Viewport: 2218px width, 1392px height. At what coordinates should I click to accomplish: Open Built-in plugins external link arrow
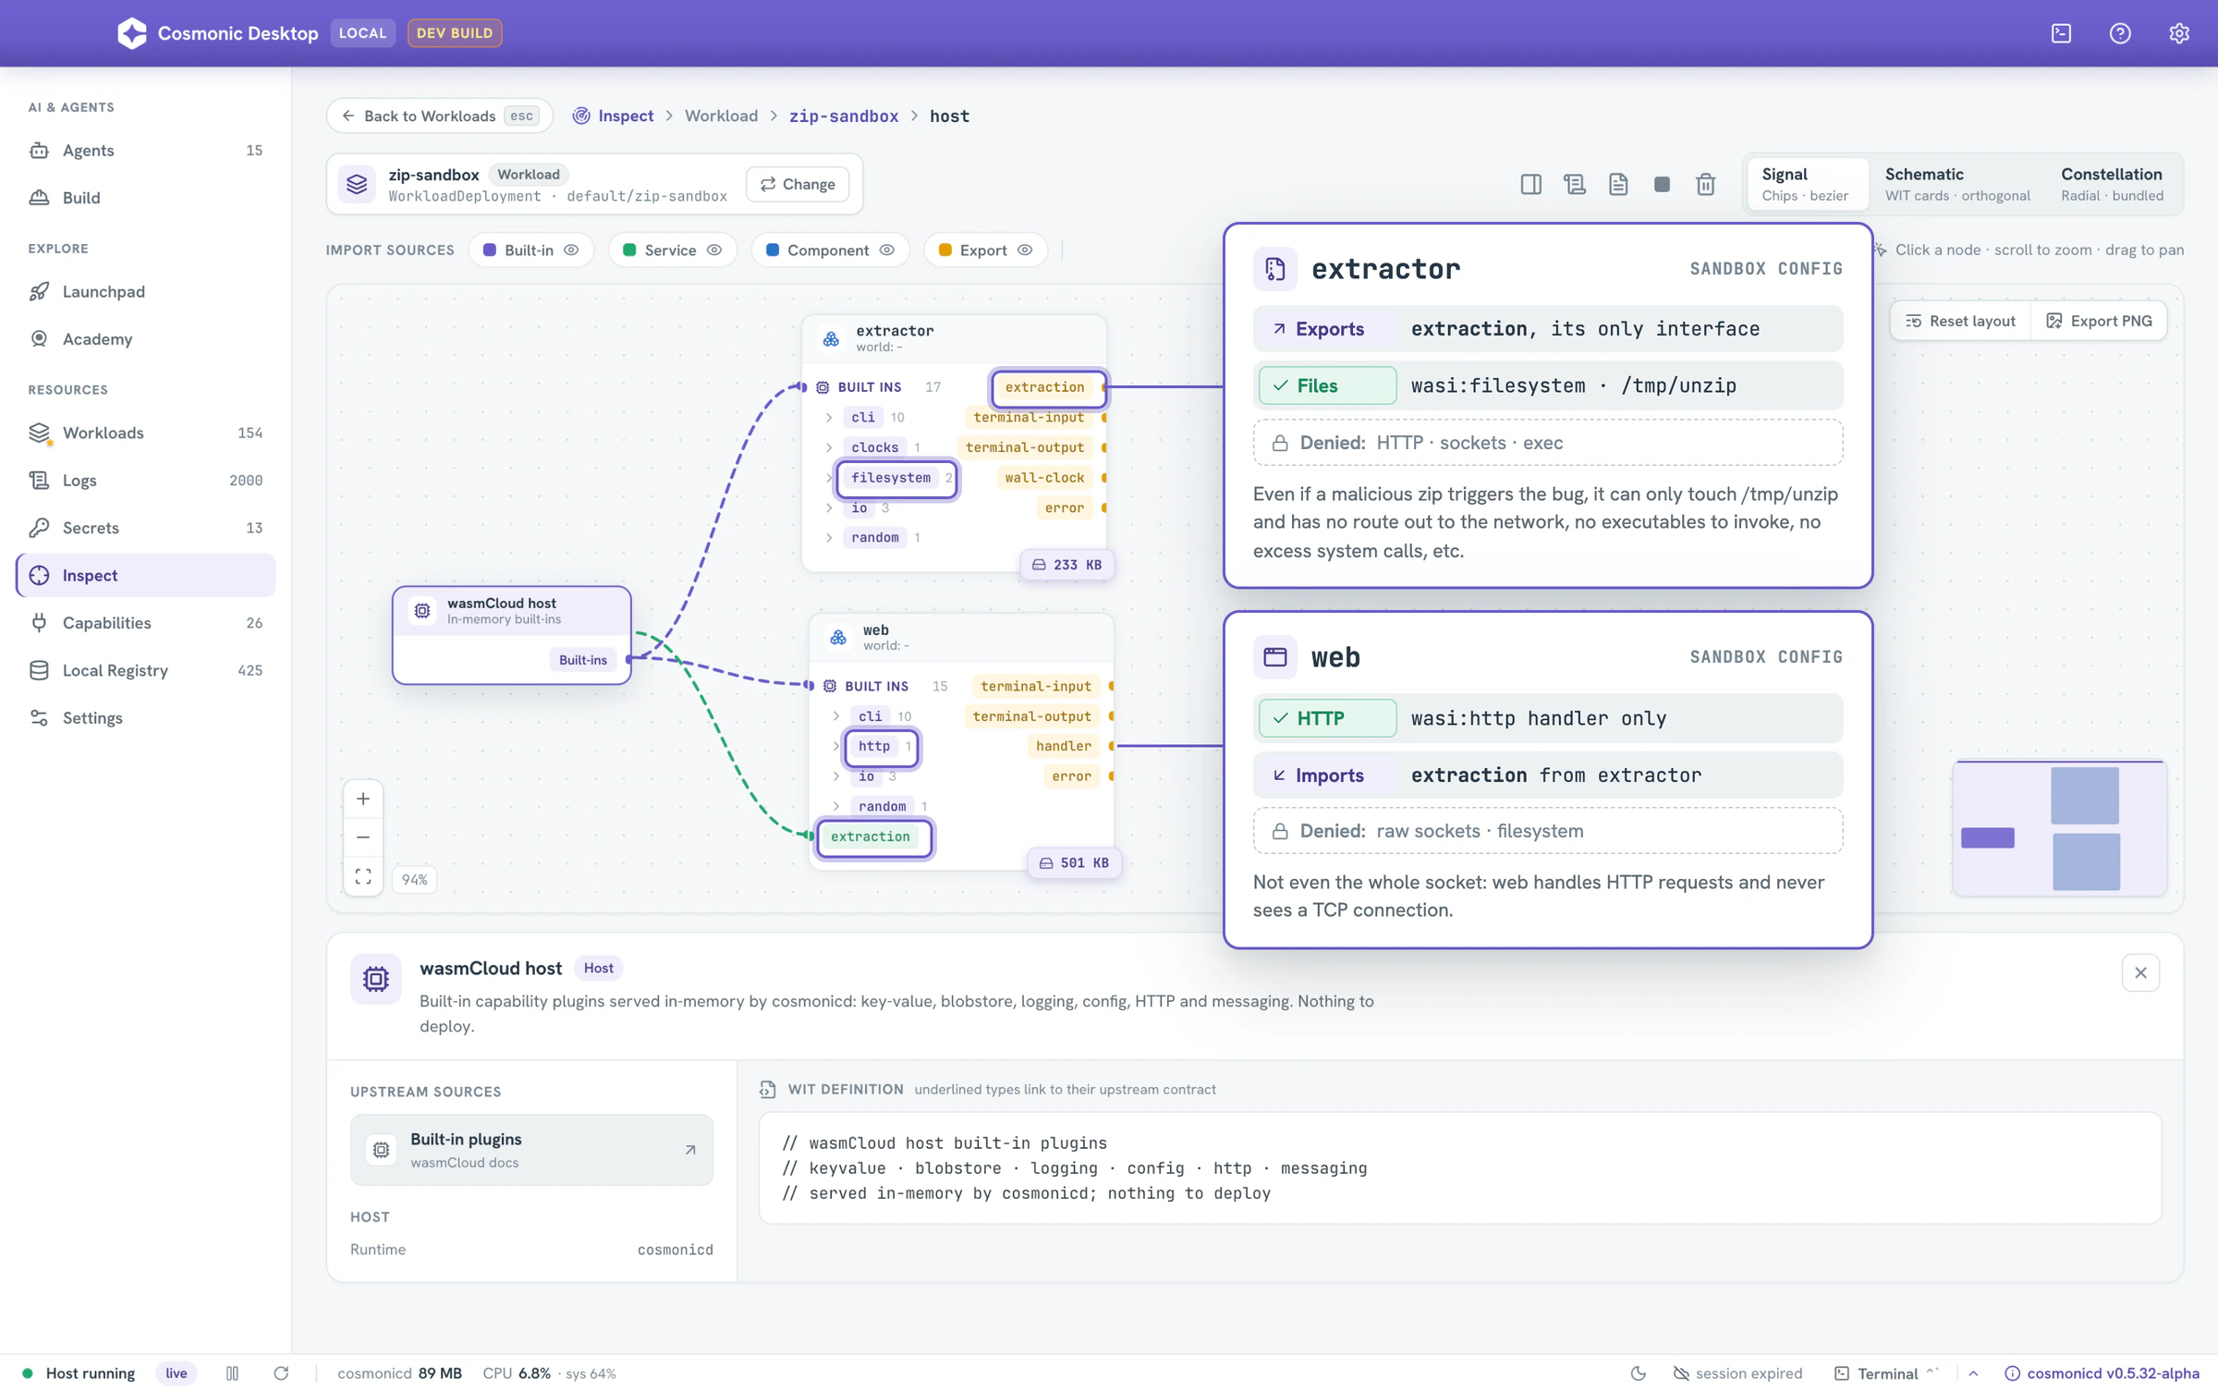(690, 1150)
